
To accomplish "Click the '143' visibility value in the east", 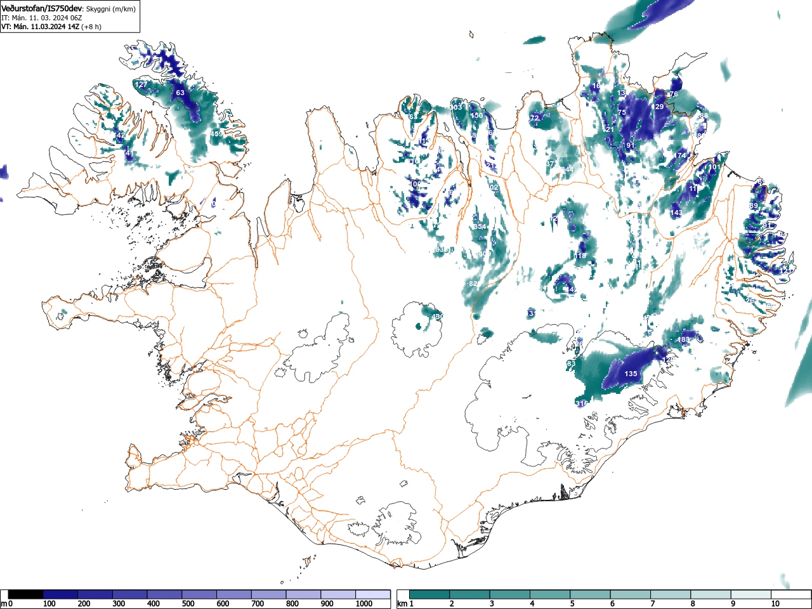I will pyautogui.click(x=677, y=213).
